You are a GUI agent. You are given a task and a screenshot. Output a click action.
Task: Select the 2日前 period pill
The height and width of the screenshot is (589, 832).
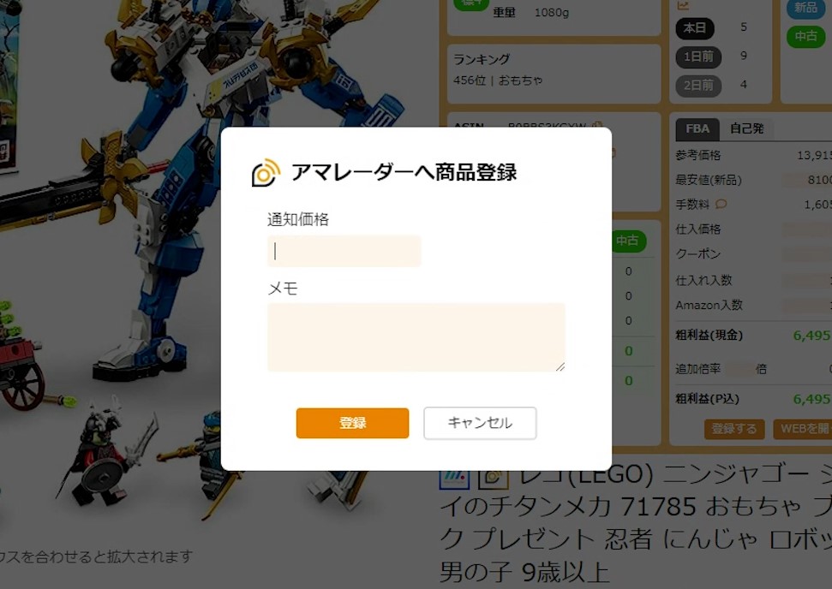[x=698, y=86]
